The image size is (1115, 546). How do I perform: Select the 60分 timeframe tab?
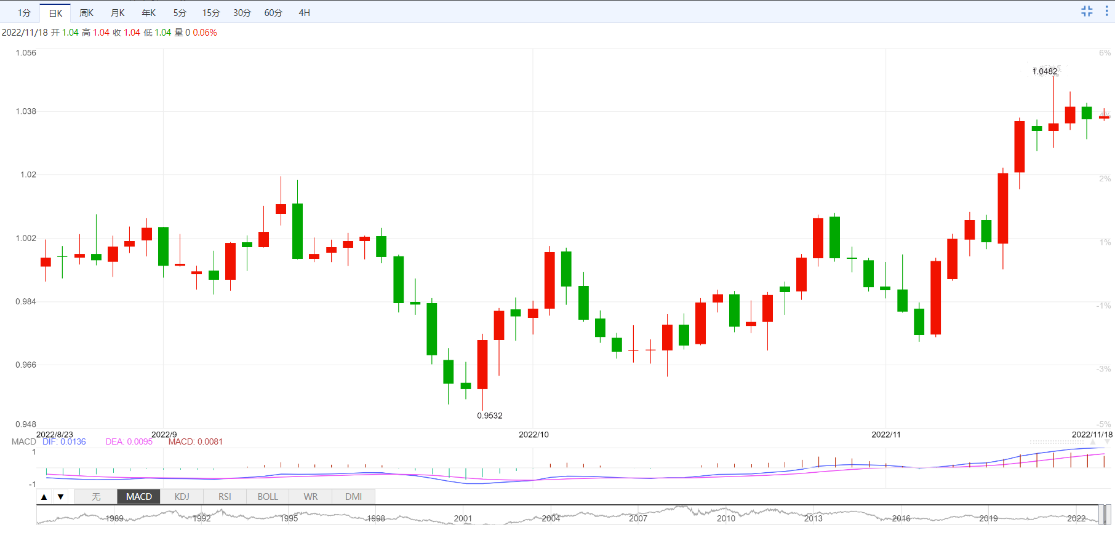(x=273, y=13)
